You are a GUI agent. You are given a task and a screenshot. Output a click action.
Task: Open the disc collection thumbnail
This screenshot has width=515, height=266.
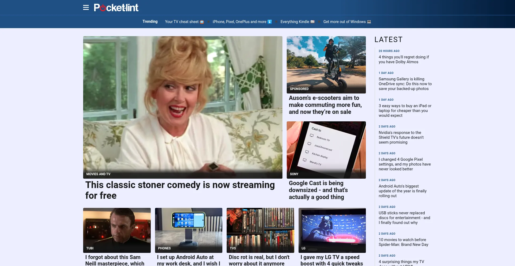point(260,230)
